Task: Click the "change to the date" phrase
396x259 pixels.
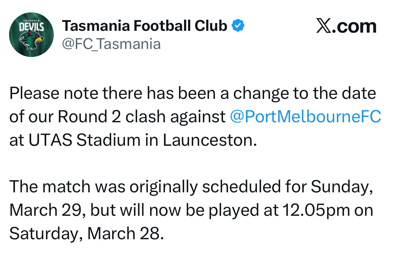Action: (x=305, y=93)
